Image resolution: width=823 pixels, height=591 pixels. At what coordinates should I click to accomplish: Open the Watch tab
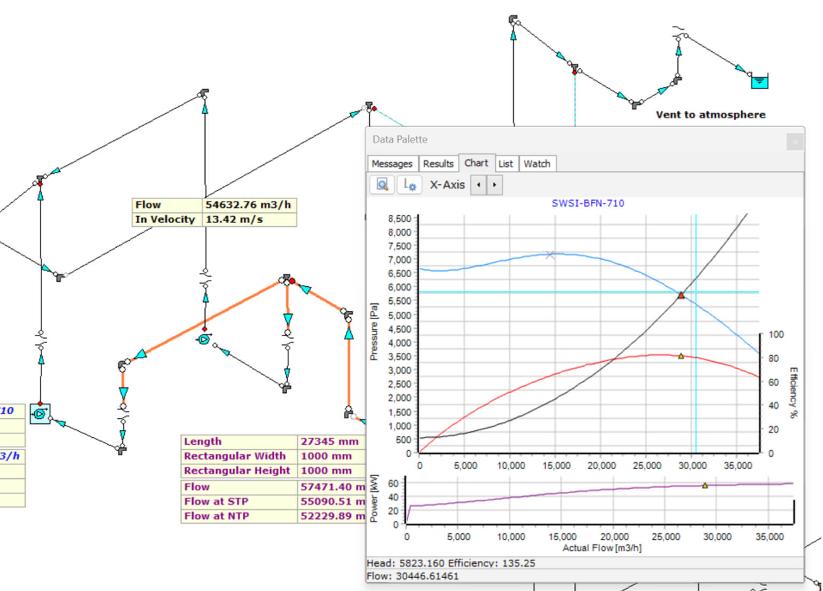(537, 164)
